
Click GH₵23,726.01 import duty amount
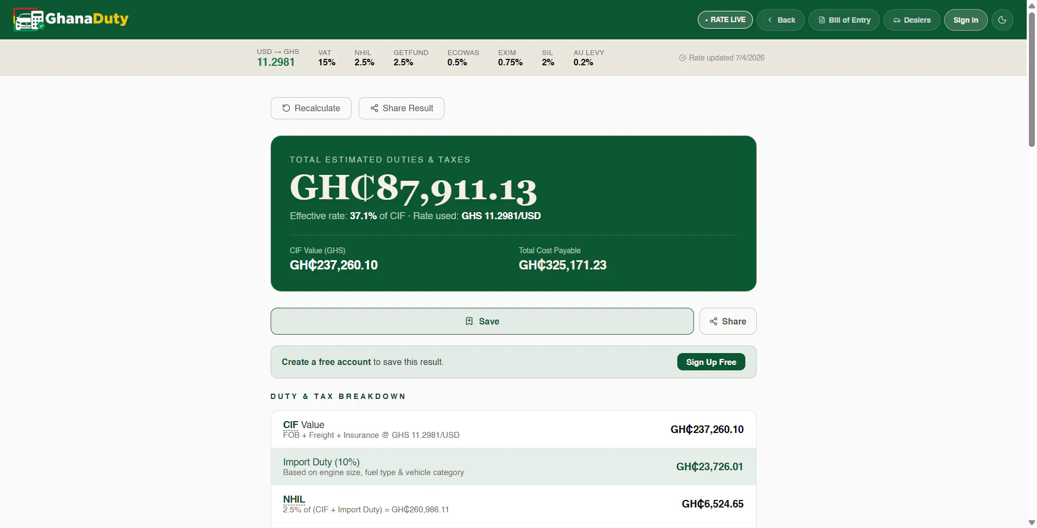(710, 466)
